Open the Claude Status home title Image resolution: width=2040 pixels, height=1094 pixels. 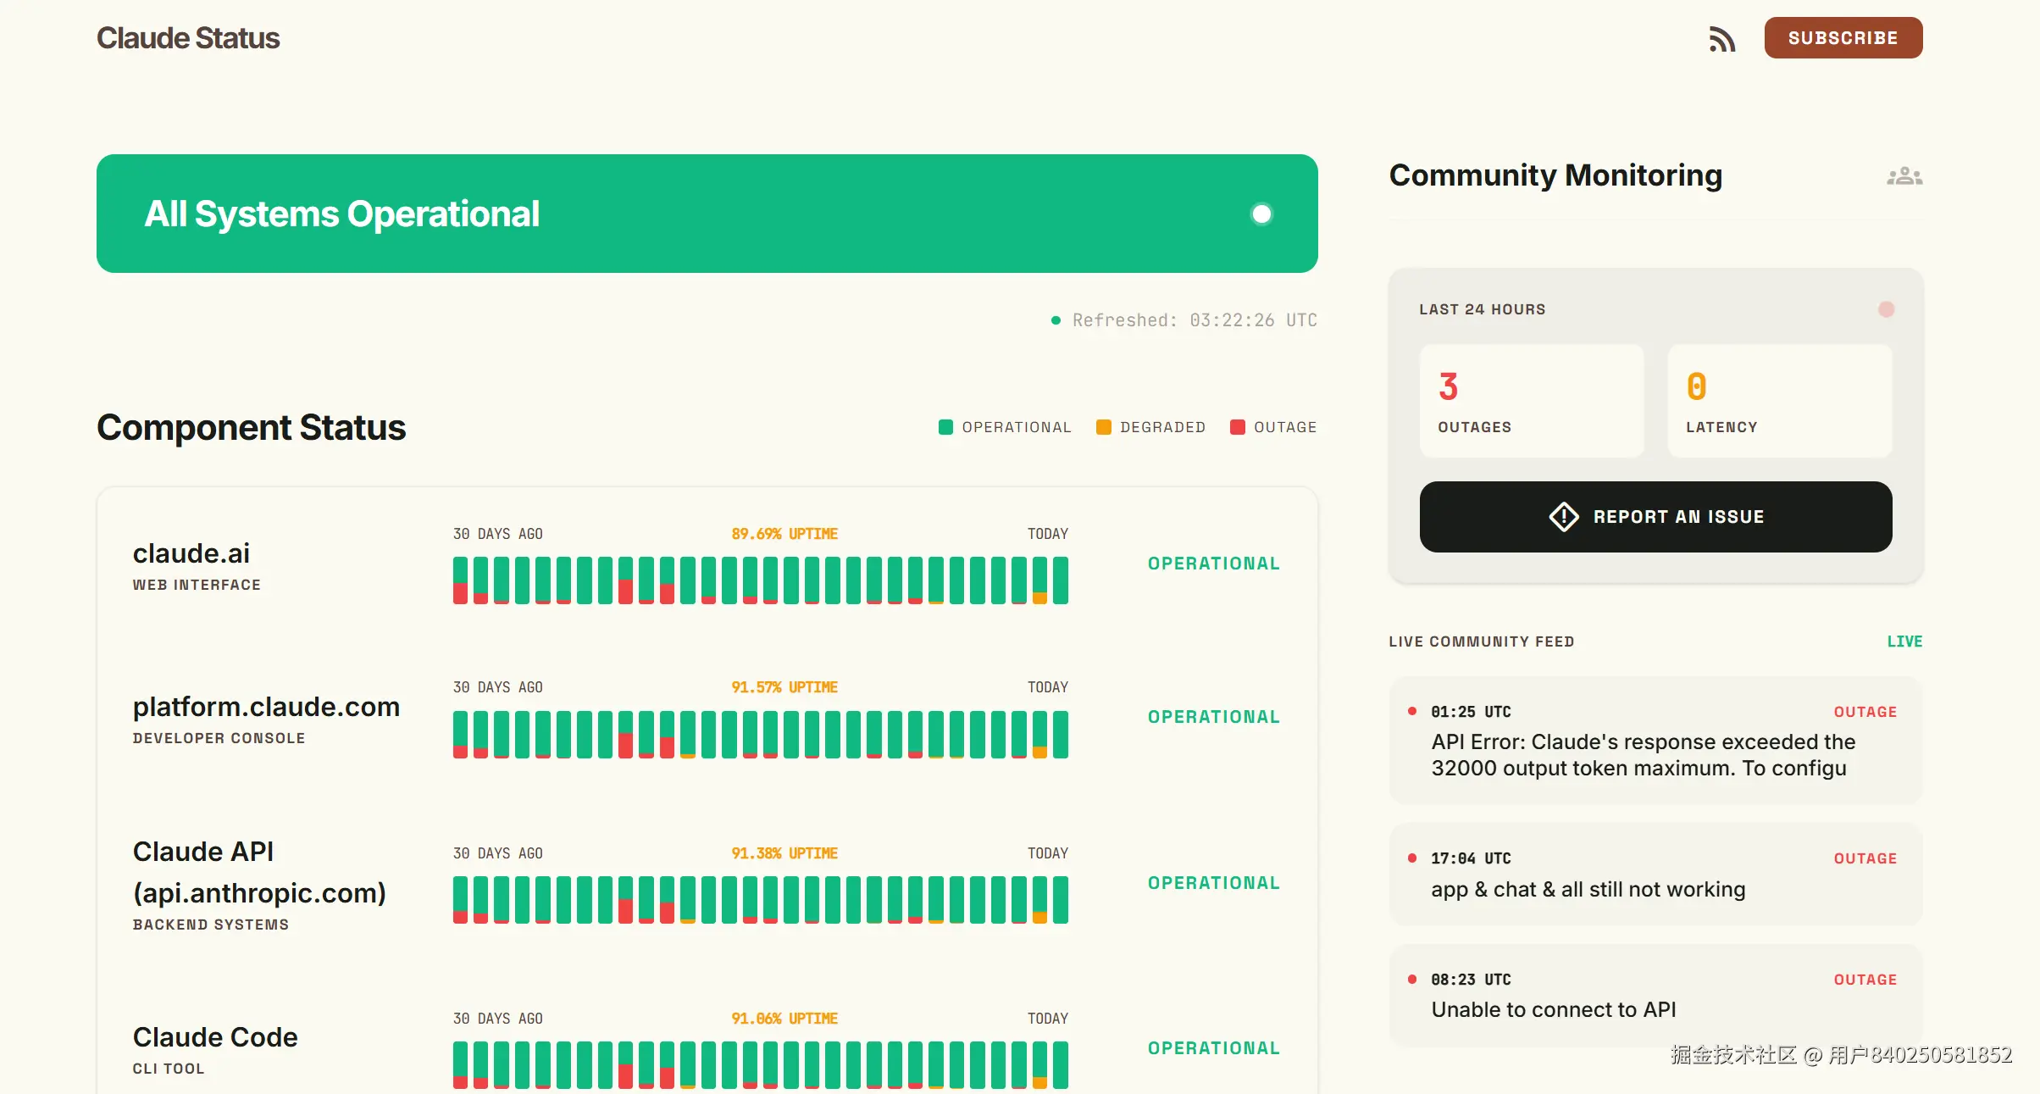[x=188, y=38]
